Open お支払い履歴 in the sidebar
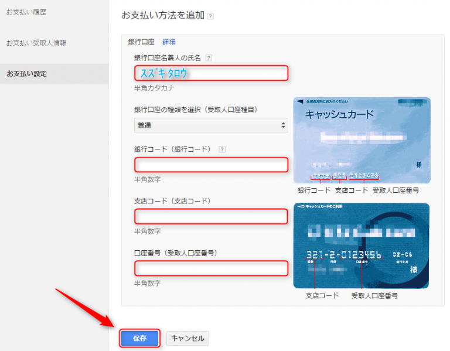This screenshot has width=450, height=351. 26,11
